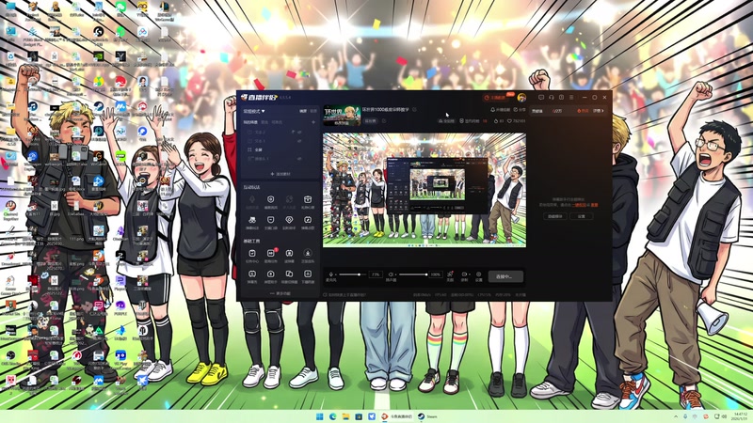This screenshot has width=753, height=423.
Task: Adjust the microphone volume slider
Action: pos(351,274)
